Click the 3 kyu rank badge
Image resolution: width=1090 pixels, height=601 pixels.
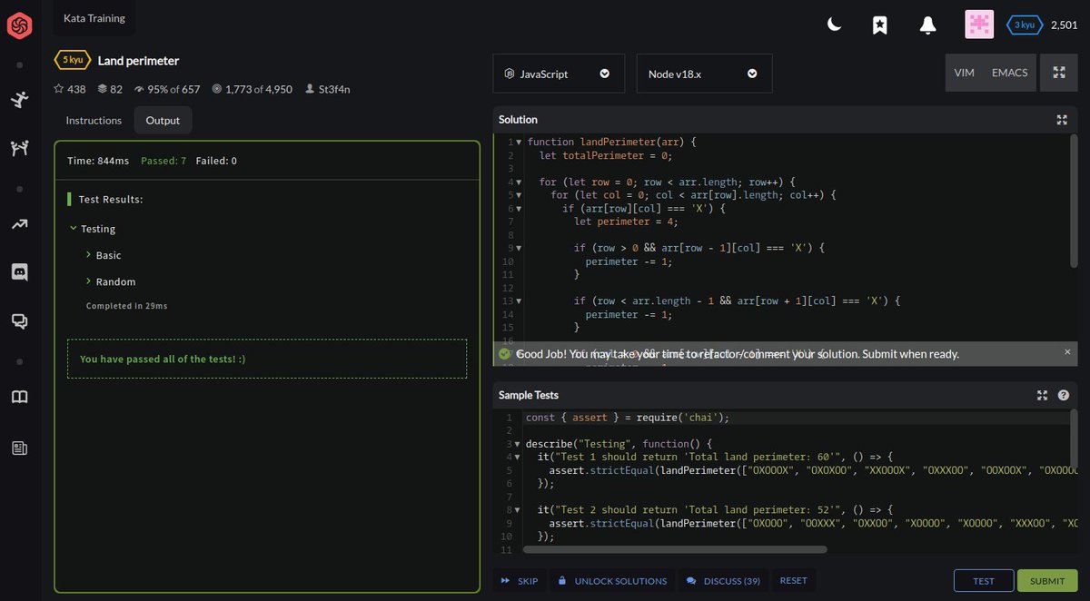pyautogui.click(x=1024, y=25)
